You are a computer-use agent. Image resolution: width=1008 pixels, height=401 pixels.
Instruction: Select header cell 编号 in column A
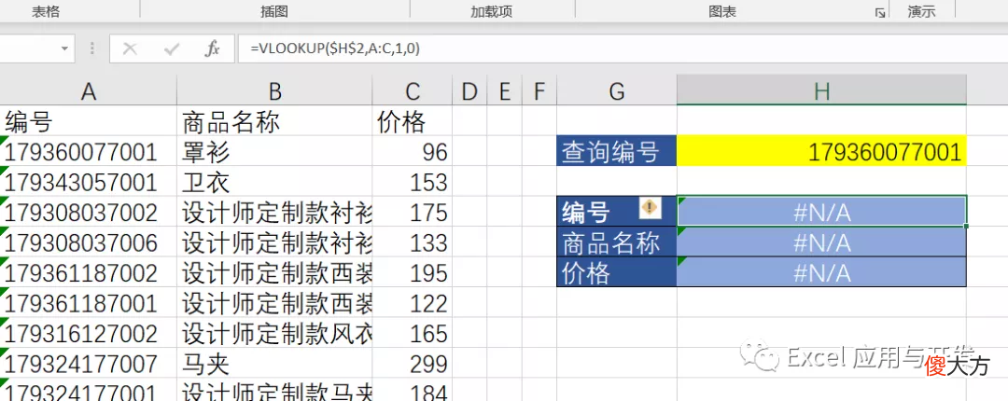click(88, 121)
